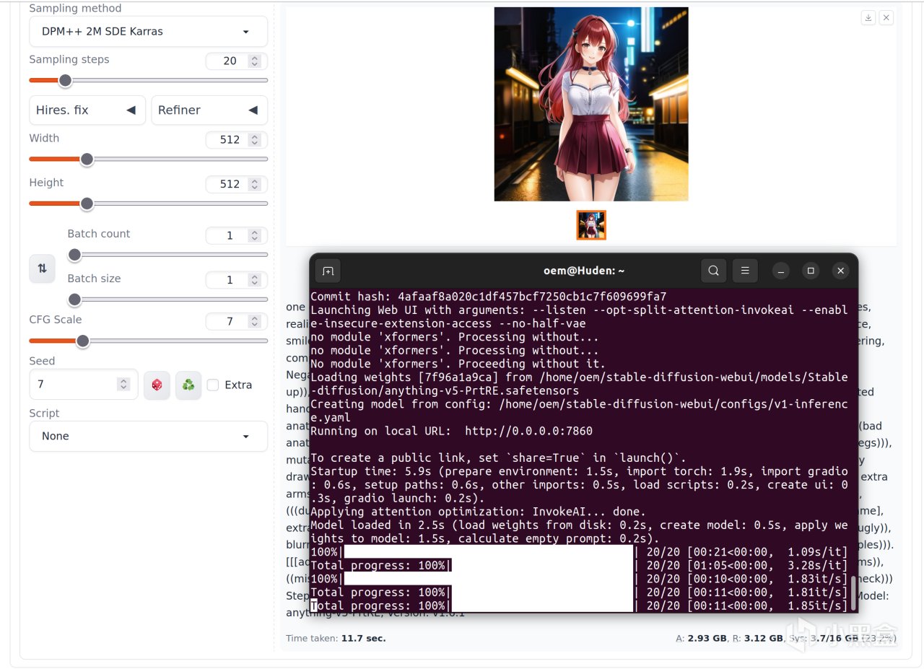Click the Height slider handle
This screenshot has width=924, height=669.
pos(87,204)
